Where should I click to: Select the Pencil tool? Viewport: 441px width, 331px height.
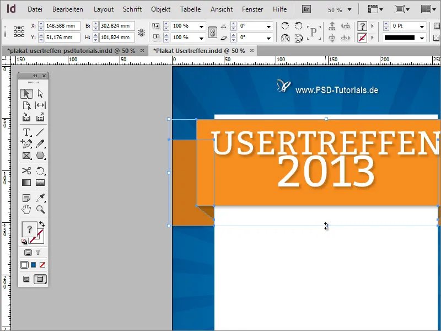coord(40,143)
